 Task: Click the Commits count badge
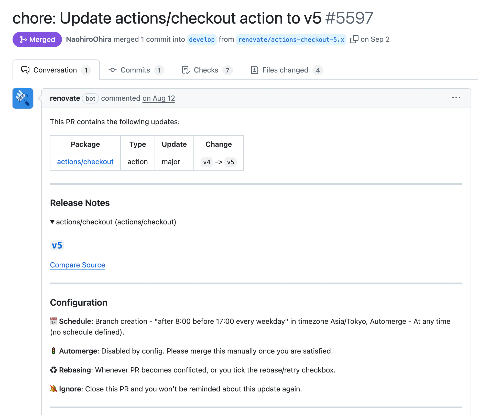159,70
